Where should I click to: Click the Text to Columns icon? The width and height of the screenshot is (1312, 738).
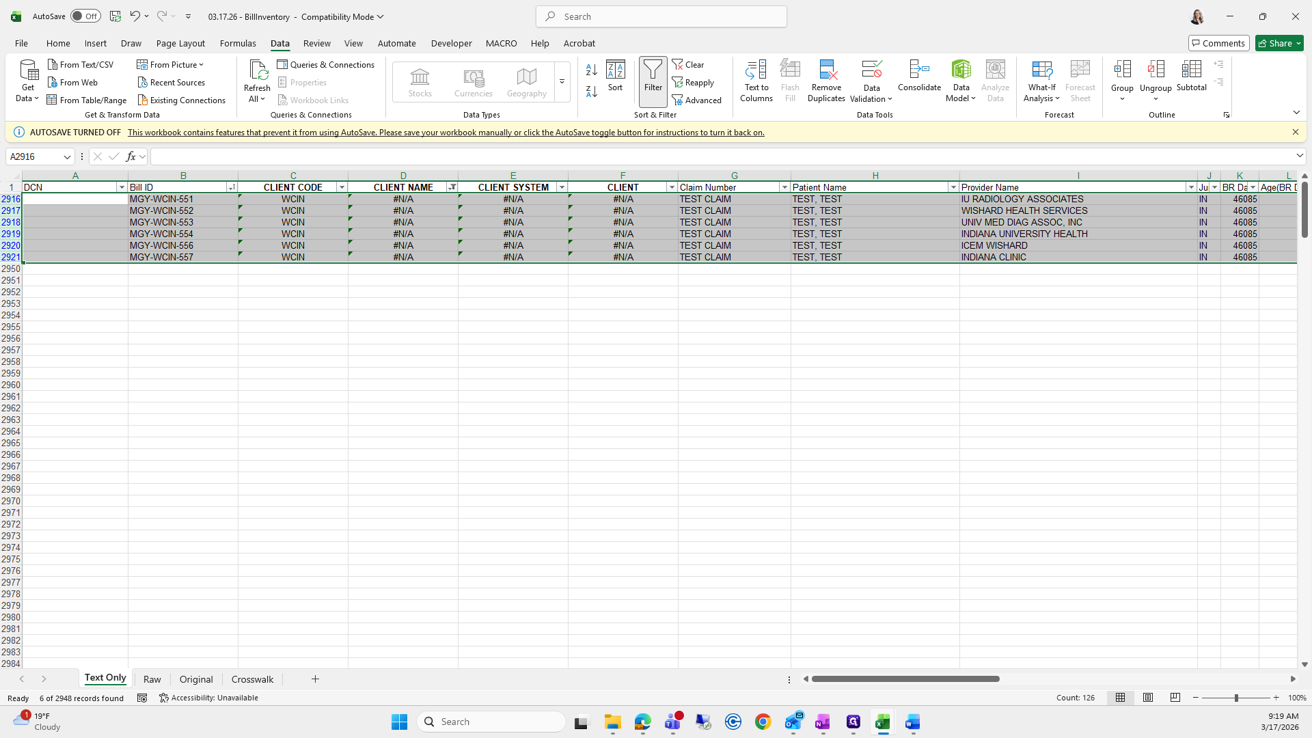[756, 70]
